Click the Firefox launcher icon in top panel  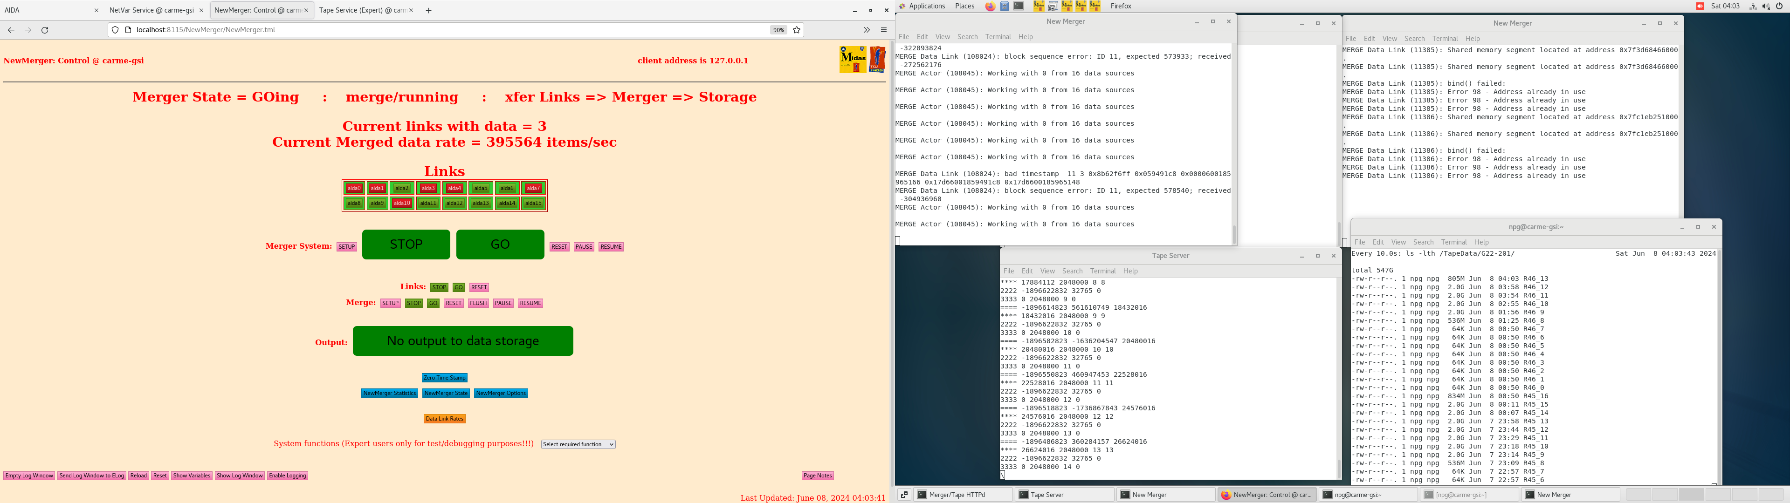click(x=990, y=6)
